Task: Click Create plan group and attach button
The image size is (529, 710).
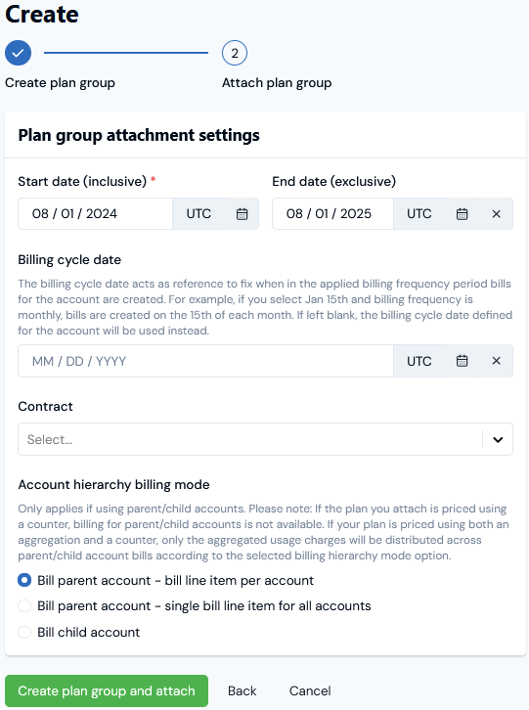Action: pyautogui.click(x=107, y=690)
